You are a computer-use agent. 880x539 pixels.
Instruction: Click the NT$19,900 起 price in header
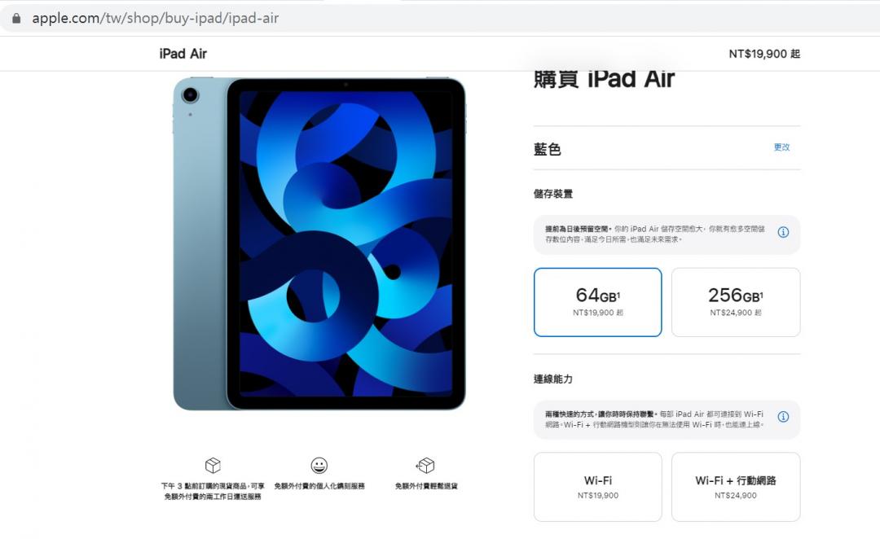click(764, 54)
